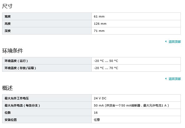Click the 126 mm height value

[x=100, y=24]
